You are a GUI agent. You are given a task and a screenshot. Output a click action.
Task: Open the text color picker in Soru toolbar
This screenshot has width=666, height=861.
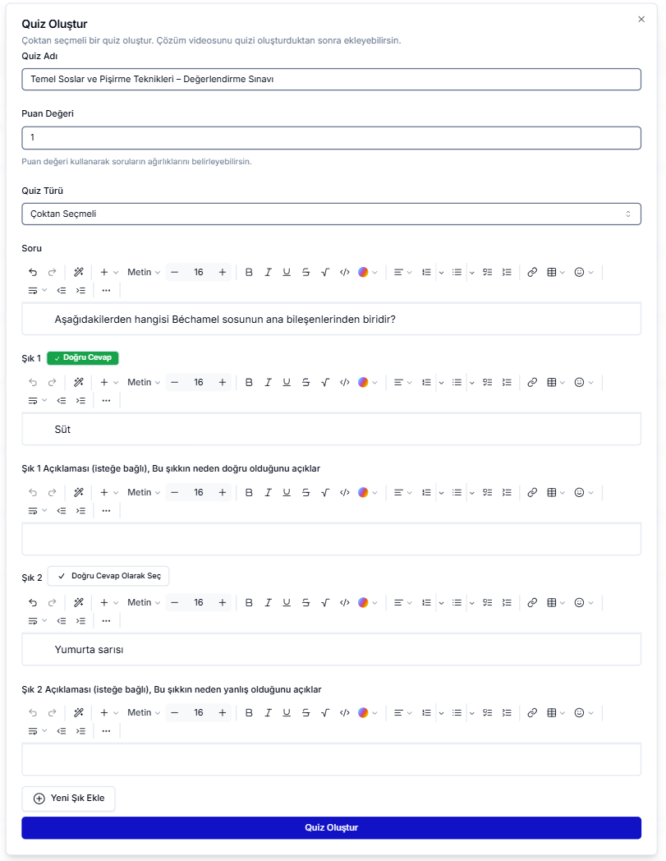367,272
